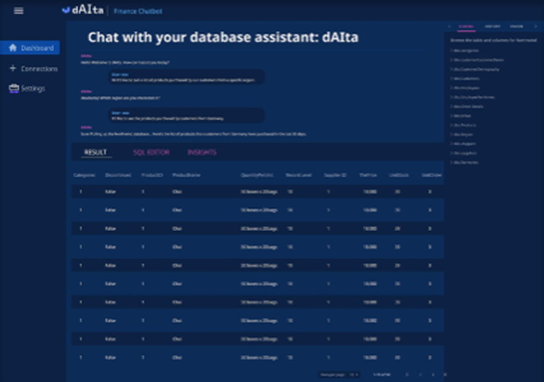The image size is (544, 382).
Task: Switch to the SQL EDITOR tab
Action: pos(152,152)
